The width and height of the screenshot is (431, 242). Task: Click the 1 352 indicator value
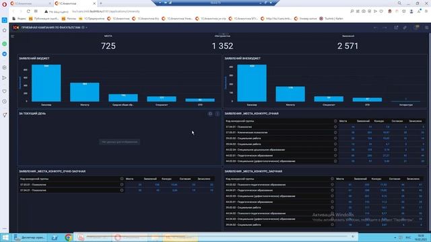coord(222,46)
